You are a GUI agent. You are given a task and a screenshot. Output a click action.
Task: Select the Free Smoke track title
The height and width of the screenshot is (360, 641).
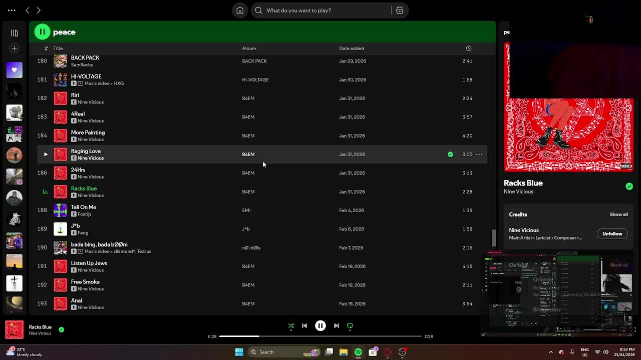85,282
